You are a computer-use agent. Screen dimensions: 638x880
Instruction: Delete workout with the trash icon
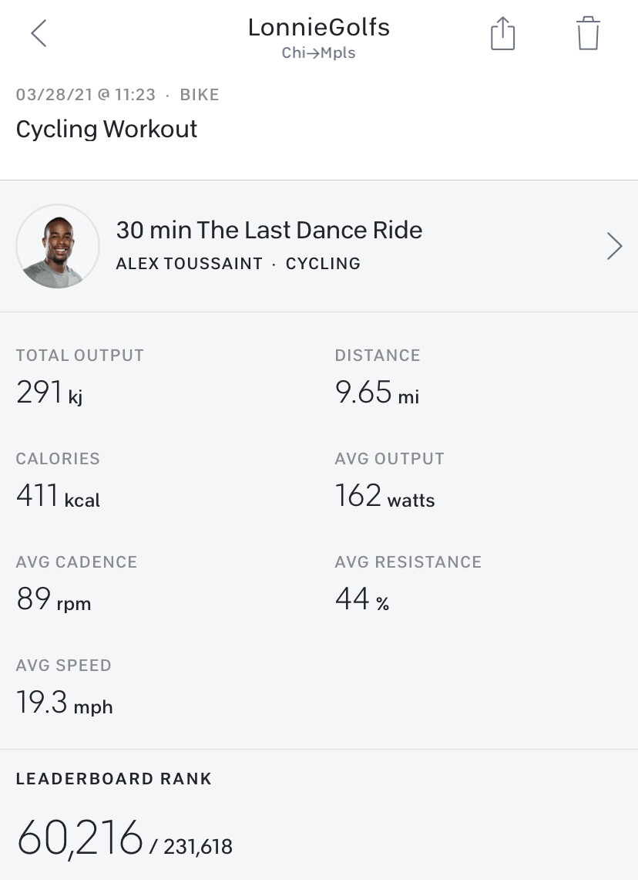click(x=587, y=34)
